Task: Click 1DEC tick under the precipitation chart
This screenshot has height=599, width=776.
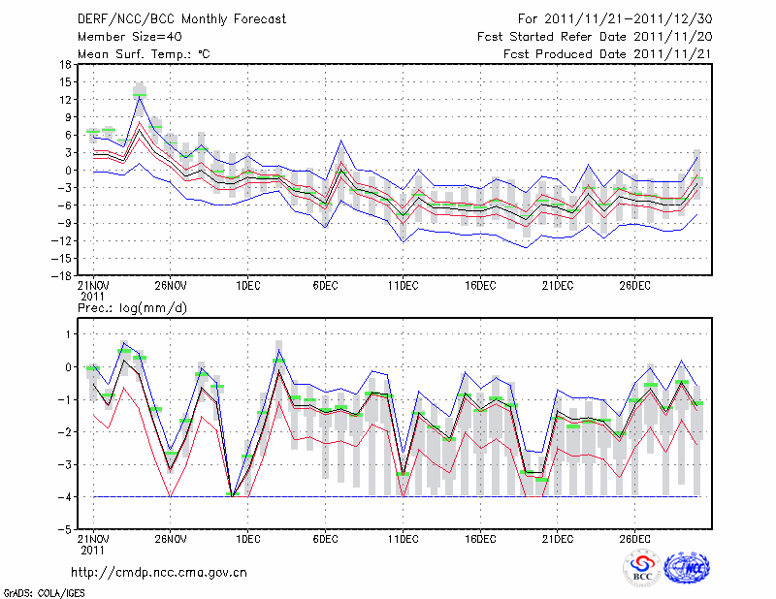Action: [247, 539]
